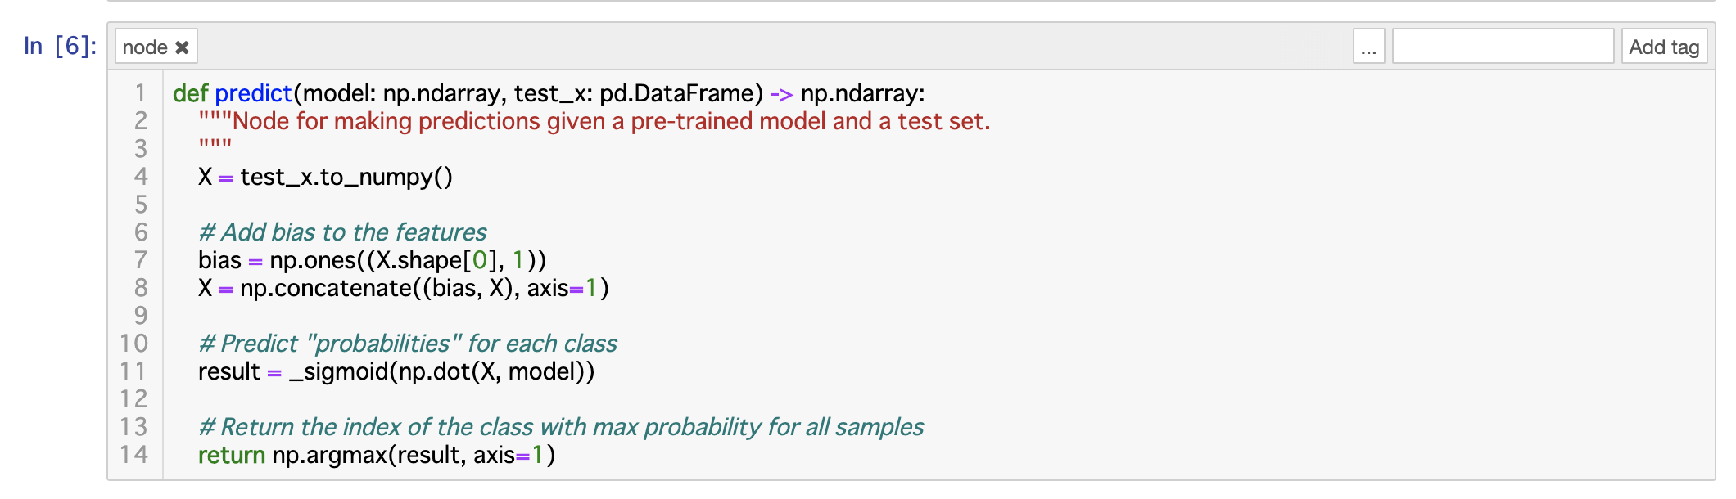Screen dimensions: 1736x499
Task: Select the In [6] cell prompt
Action: tap(60, 46)
